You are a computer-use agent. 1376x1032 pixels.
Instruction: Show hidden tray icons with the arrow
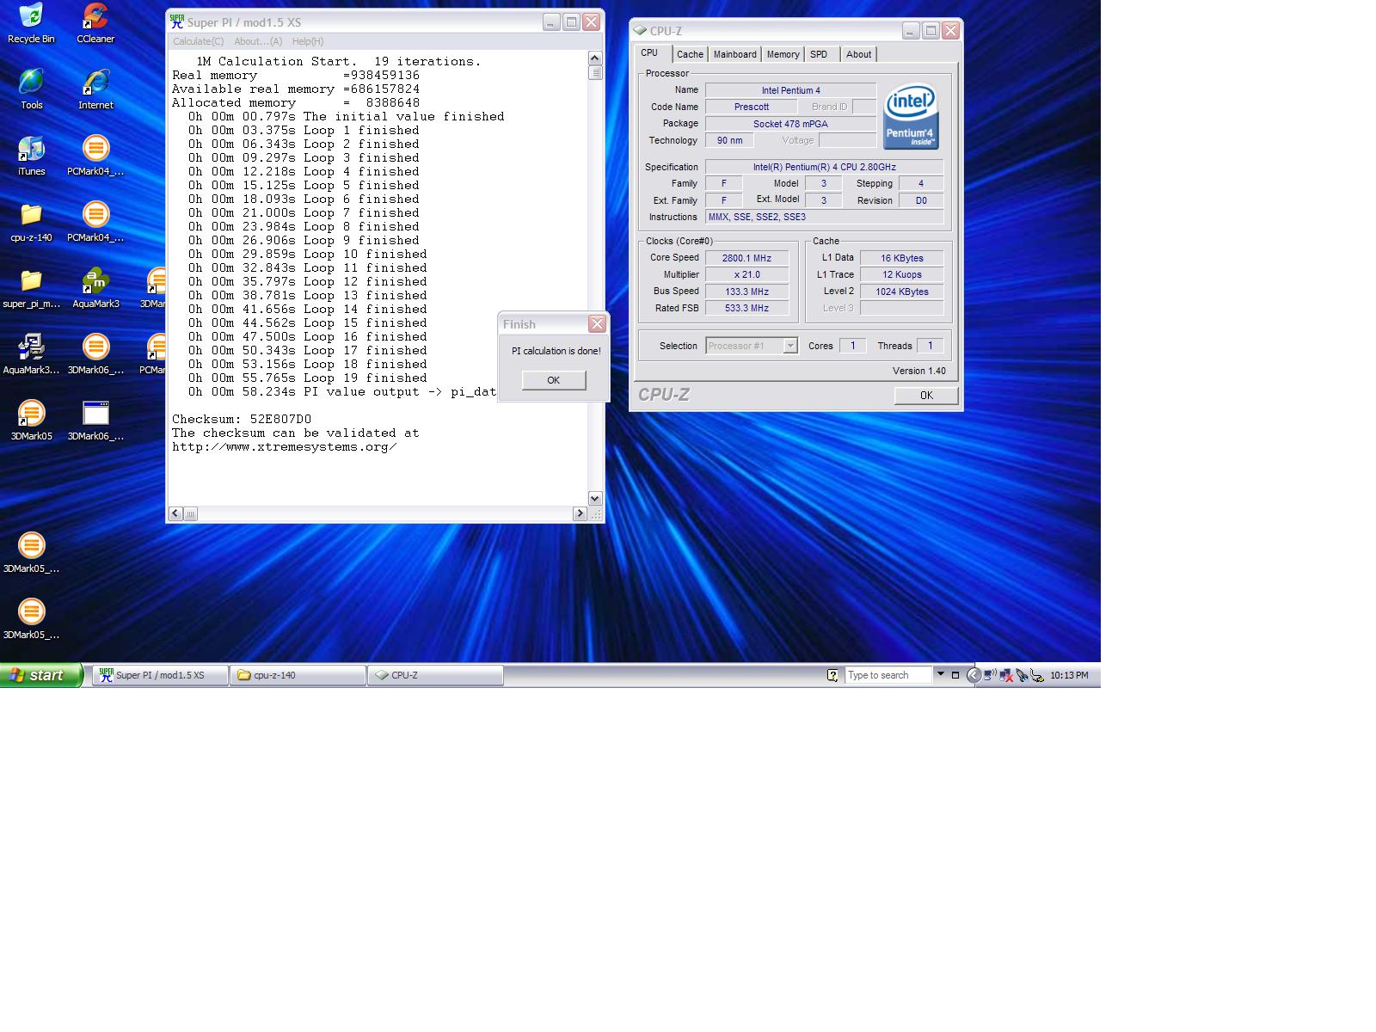pyautogui.click(x=974, y=675)
